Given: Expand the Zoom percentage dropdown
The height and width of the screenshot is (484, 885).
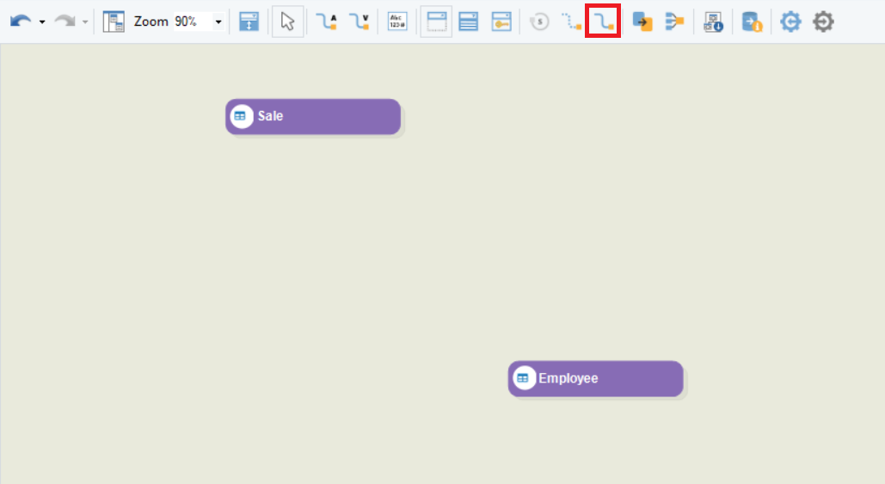Looking at the screenshot, I should (218, 22).
